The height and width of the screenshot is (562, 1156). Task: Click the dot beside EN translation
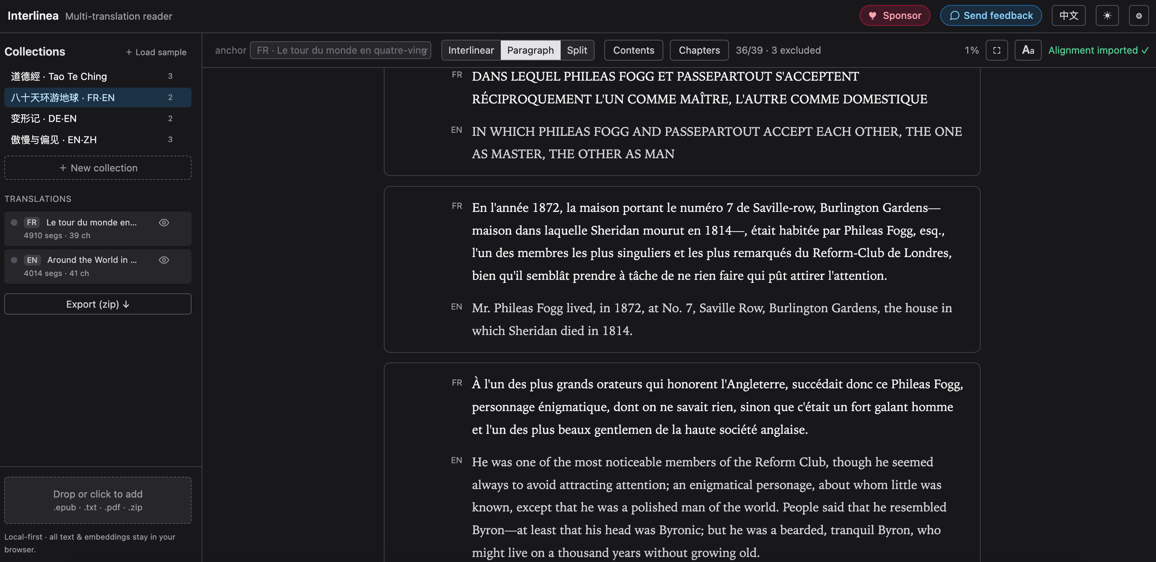pos(14,260)
